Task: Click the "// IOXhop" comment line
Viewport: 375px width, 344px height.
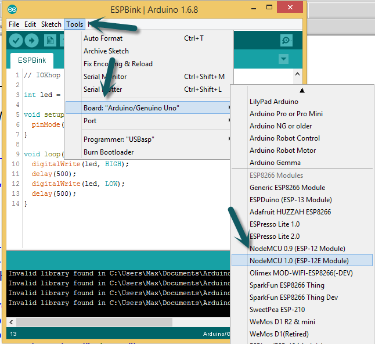Action: point(42,75)
